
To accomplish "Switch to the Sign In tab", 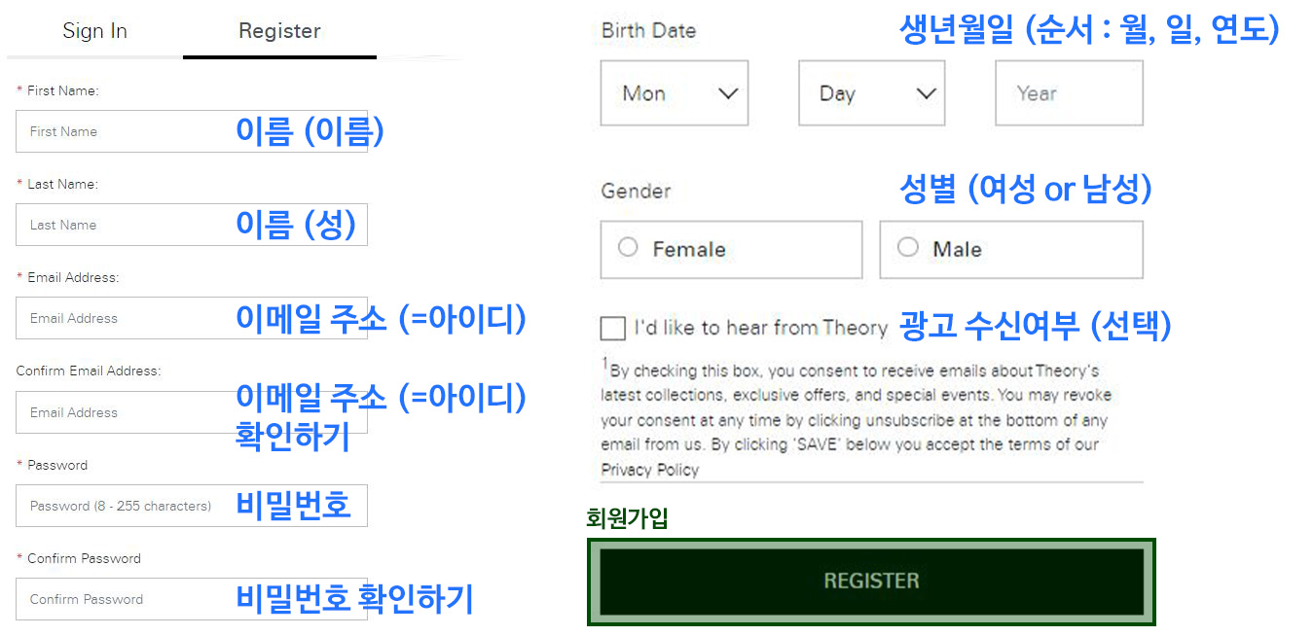I will click(x=94, y=30).
